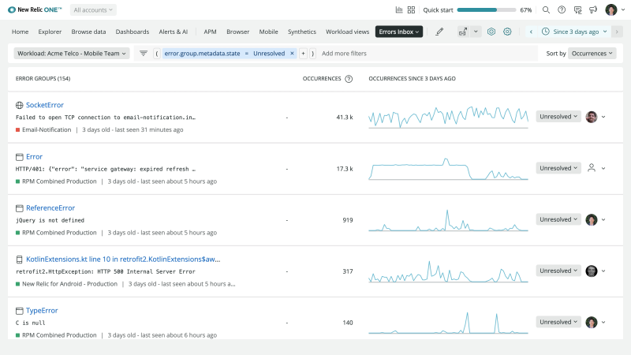Click the TypeError assignee avatar
Viewport: 631px width, 355px height.
pyautogui.click(x=591, y=322)
